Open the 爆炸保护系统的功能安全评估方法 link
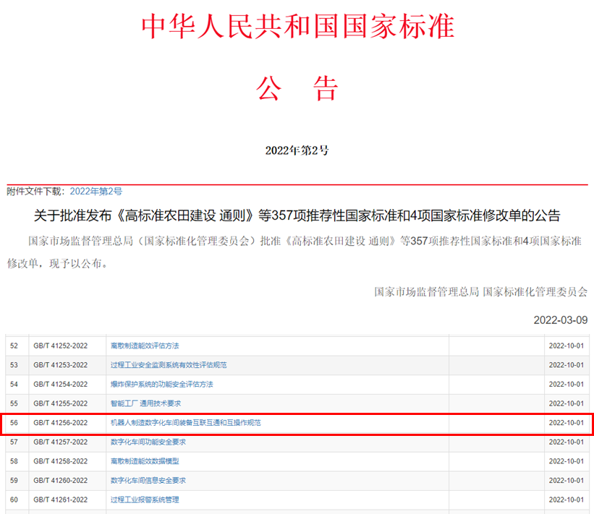The width and height of the screenshot is (594, 514). pos(161,384)
